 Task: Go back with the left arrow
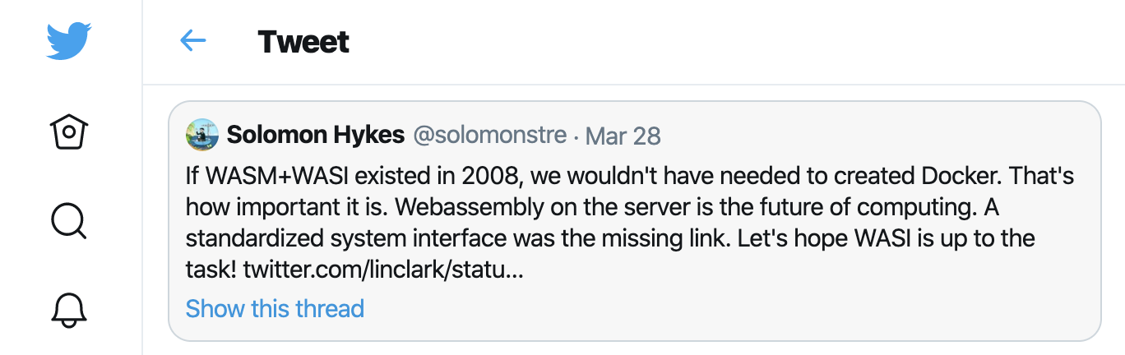(192, 41)
